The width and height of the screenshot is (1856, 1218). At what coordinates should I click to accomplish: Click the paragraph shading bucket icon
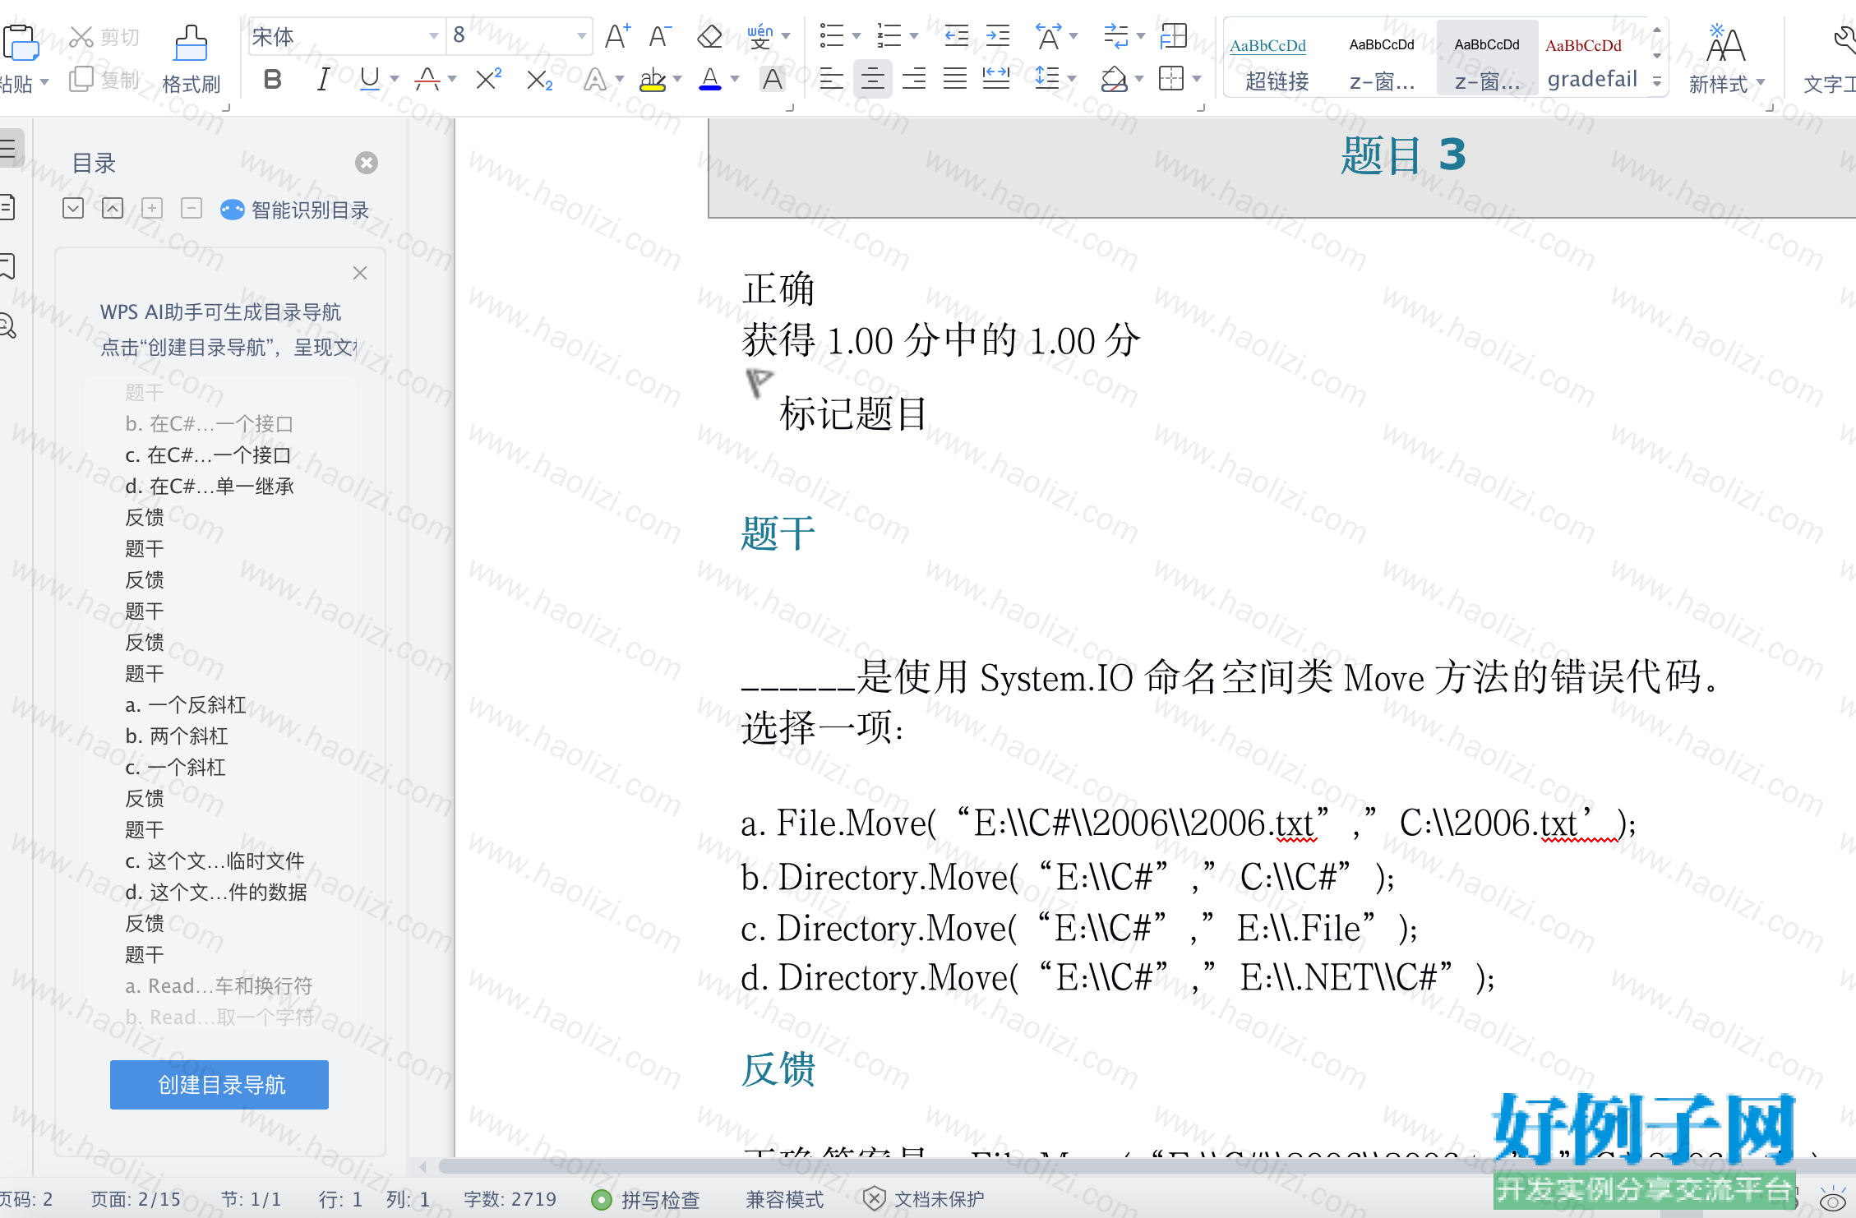click(1114, 80)
